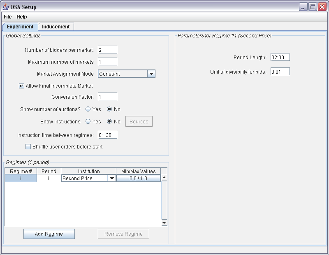329x255 pixels.
Task: Open the File menu
Action: coord(8,17)
